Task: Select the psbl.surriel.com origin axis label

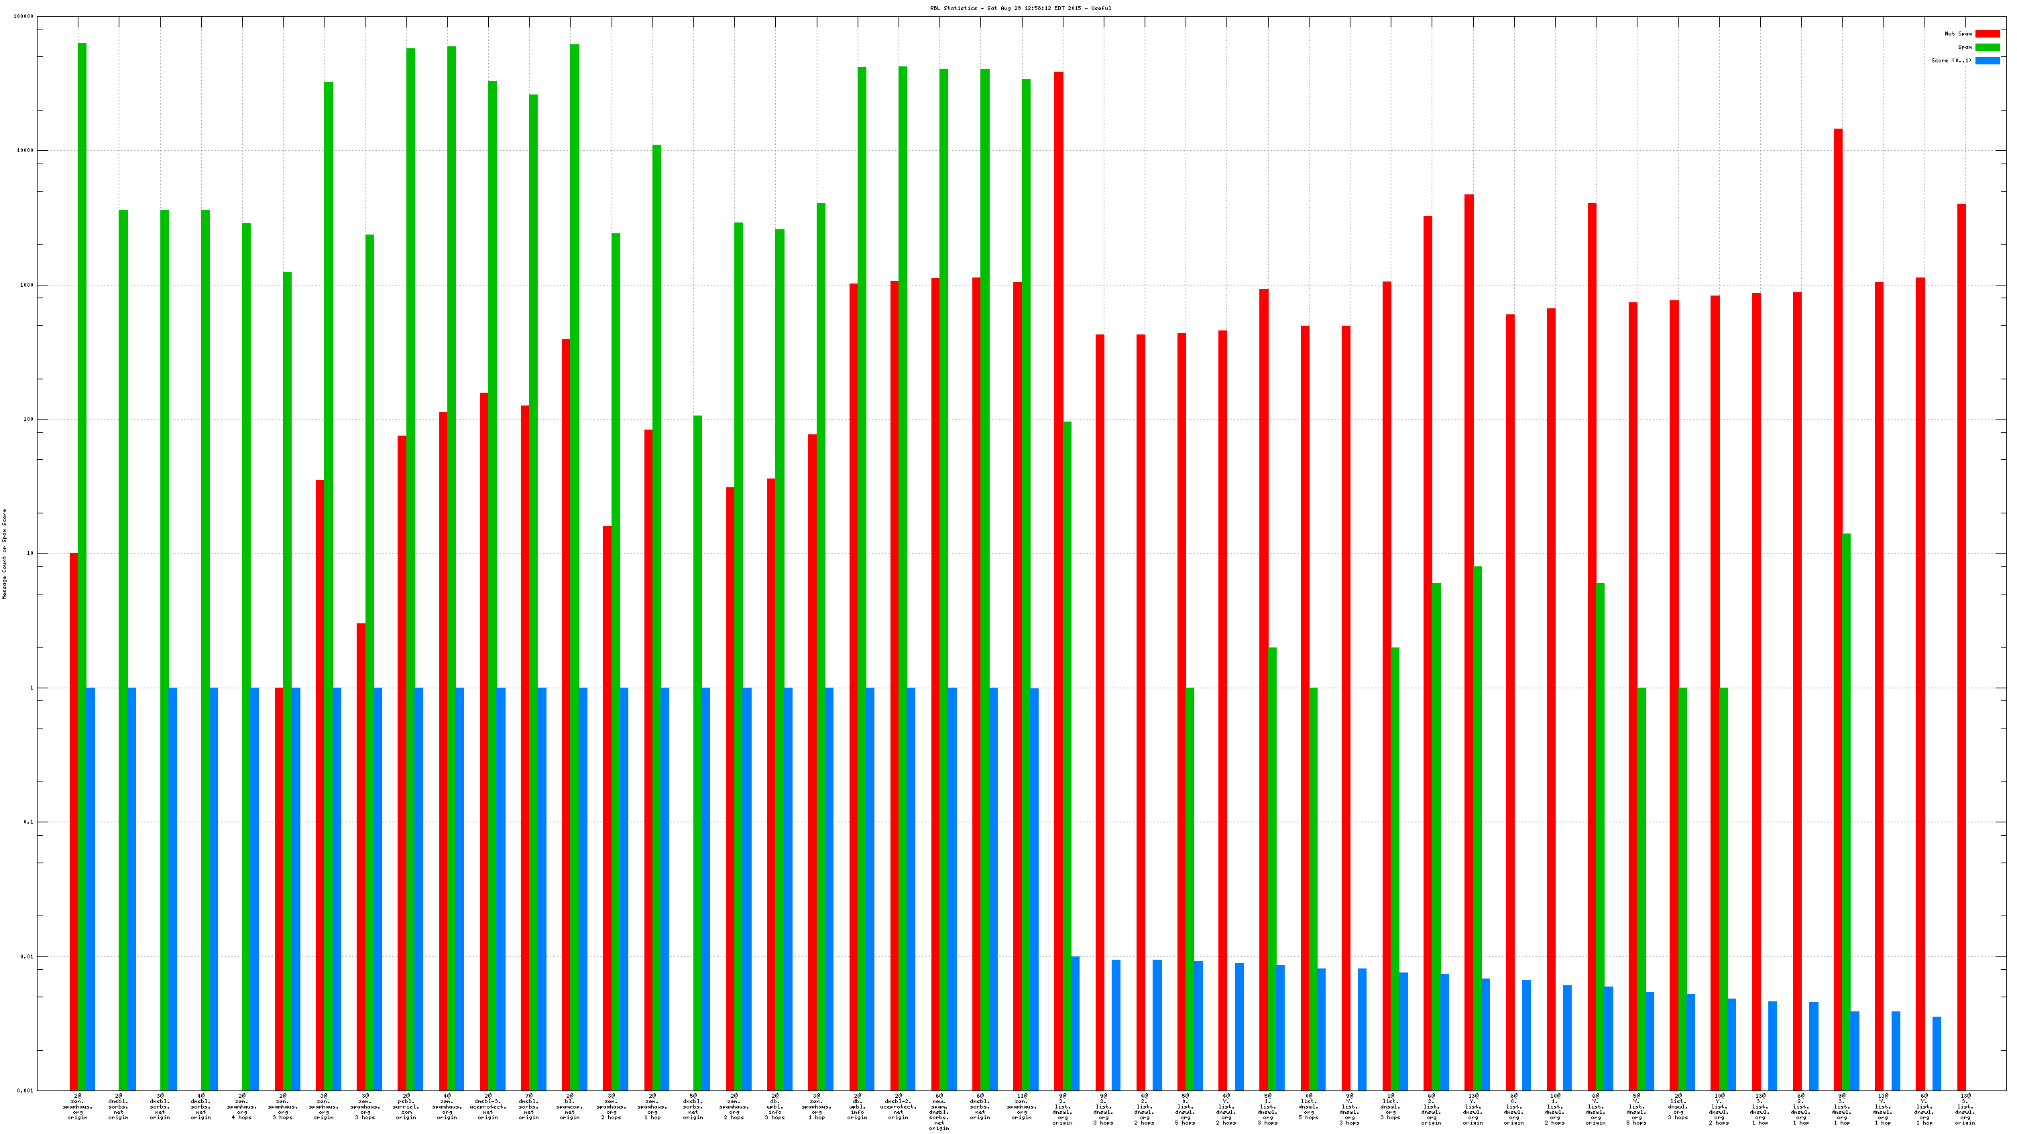Action: point(406,1107)
